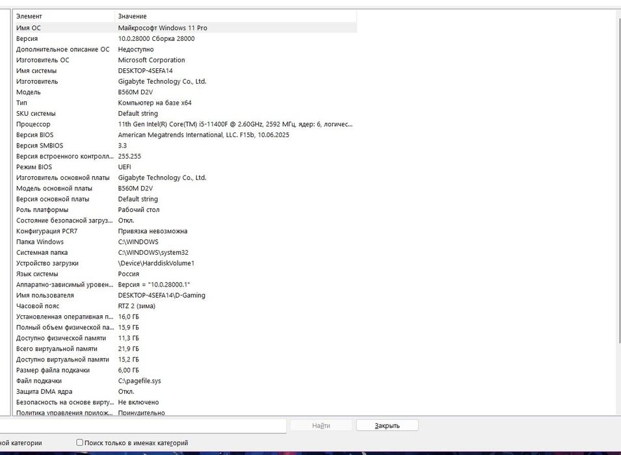621x455 pixels.
Task: Select the Имя ОС row
Action: click(185, 28)
